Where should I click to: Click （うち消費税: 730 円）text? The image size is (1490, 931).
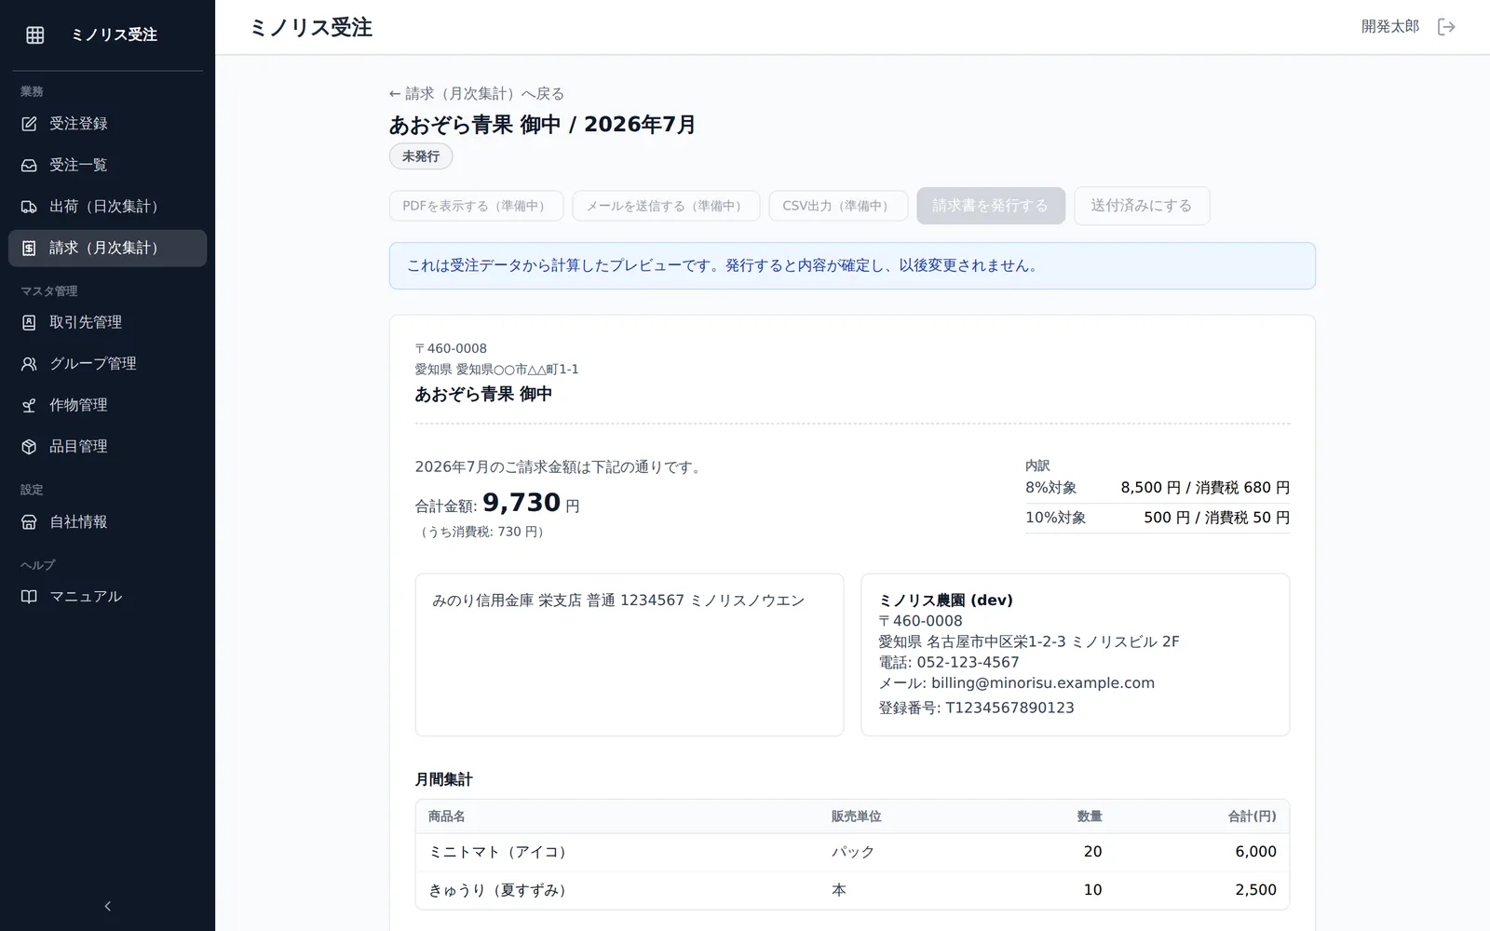pos(481,533)
